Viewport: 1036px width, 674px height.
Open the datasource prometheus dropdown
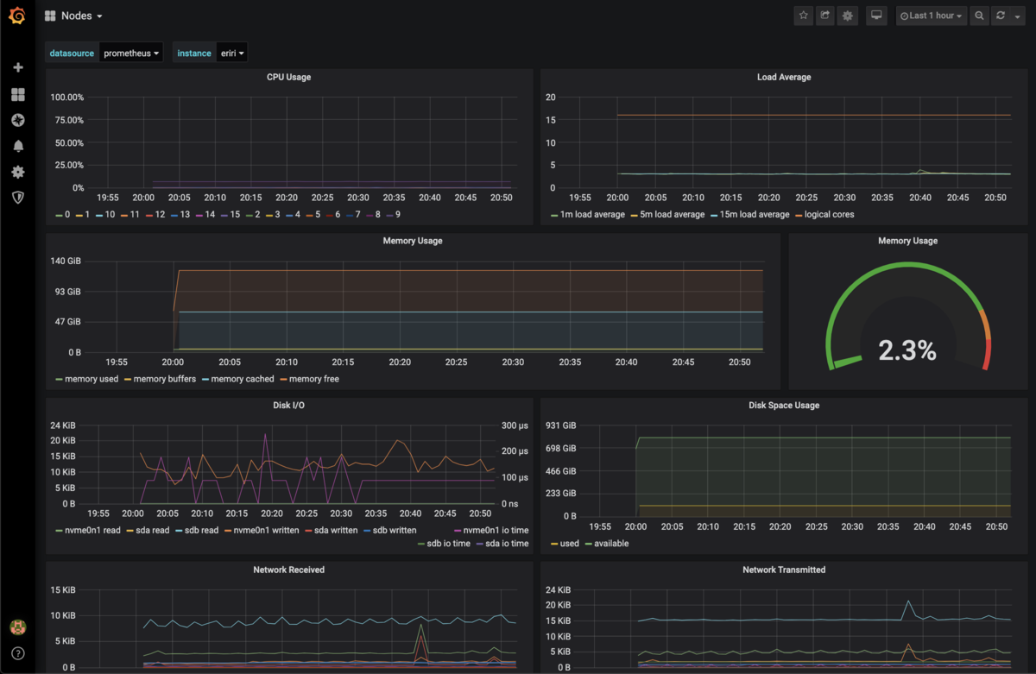[131, 54]
